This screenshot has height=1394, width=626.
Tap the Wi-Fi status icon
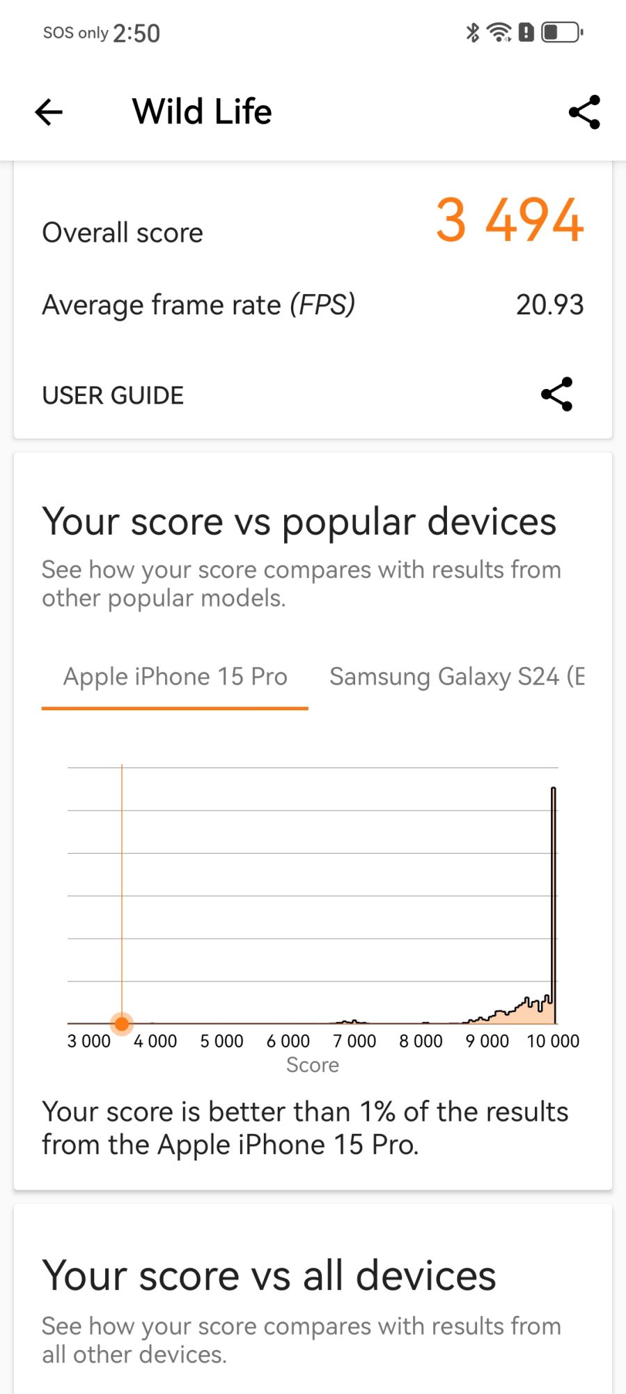(x=499, y=32)
